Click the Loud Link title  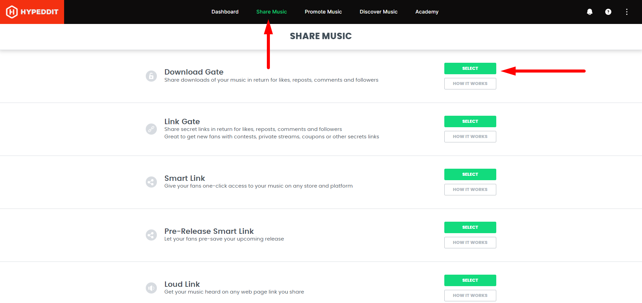tap(182, 284)
